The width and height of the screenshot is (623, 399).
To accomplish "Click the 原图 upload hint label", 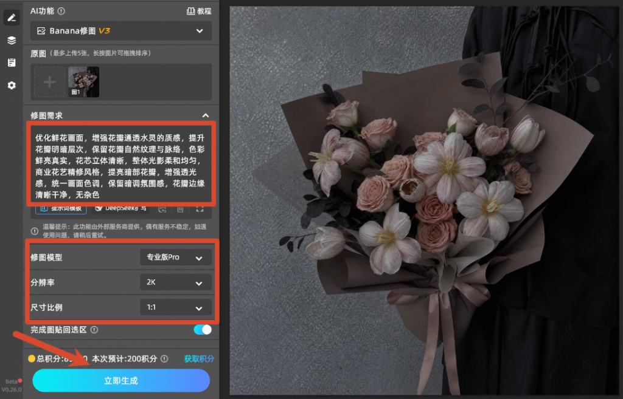I will pos(91,53).
